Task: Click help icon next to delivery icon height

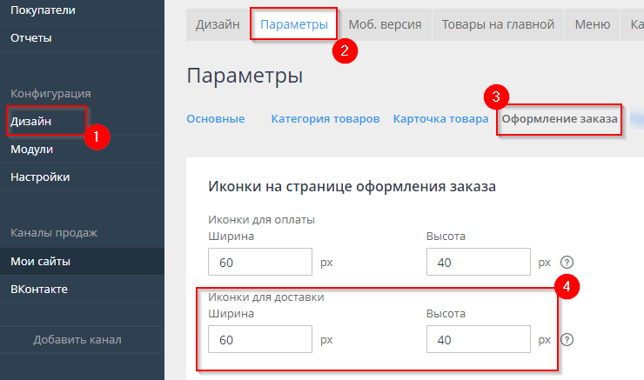Action: (567, 340)
